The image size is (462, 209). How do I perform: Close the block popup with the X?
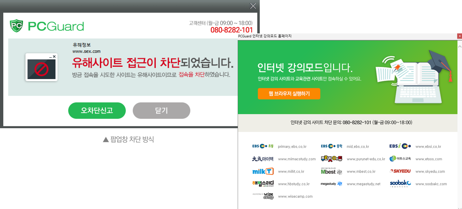pos(253,6)
